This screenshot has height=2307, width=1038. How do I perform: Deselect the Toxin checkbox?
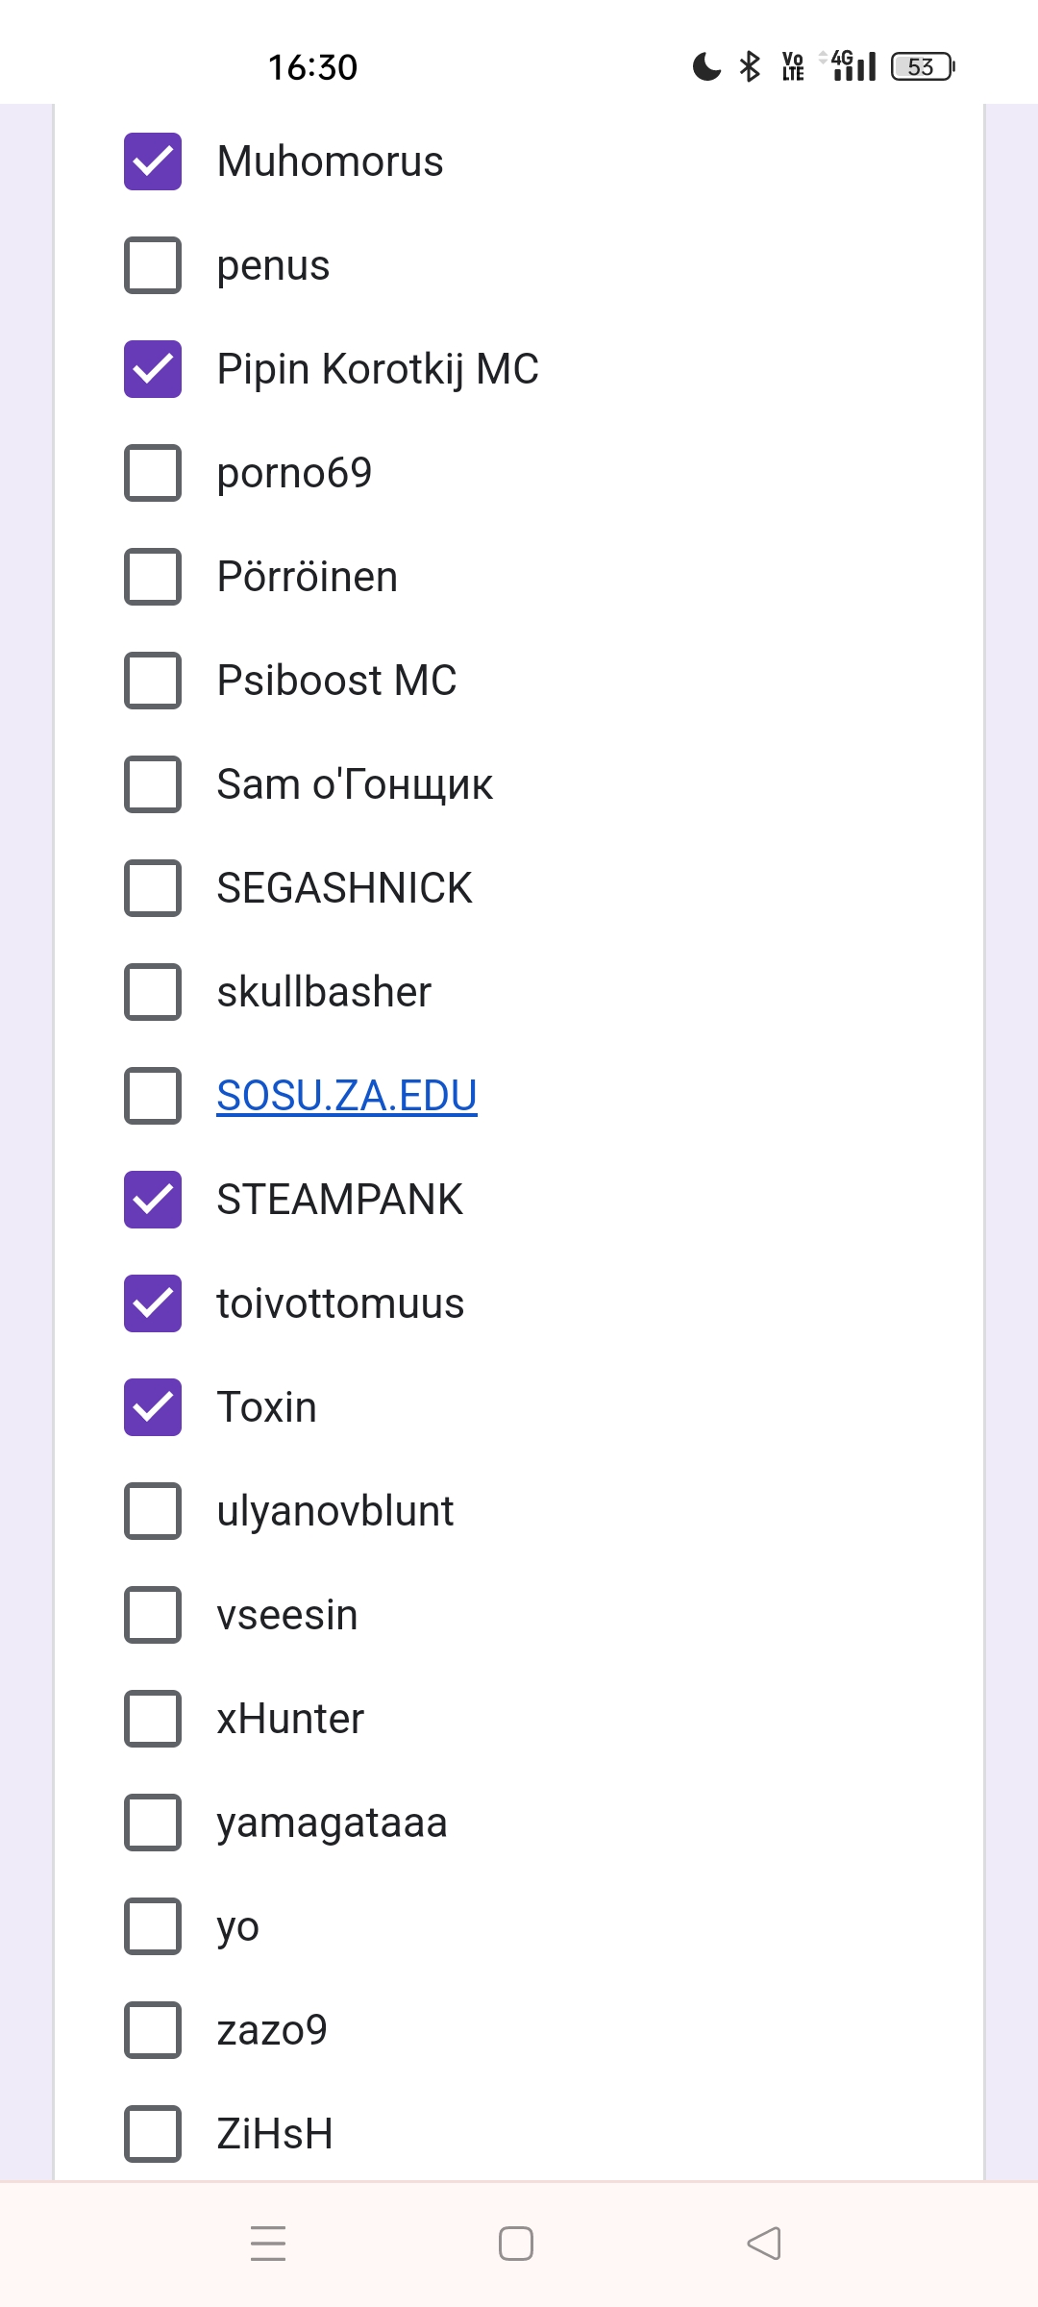coord(153,1407)
